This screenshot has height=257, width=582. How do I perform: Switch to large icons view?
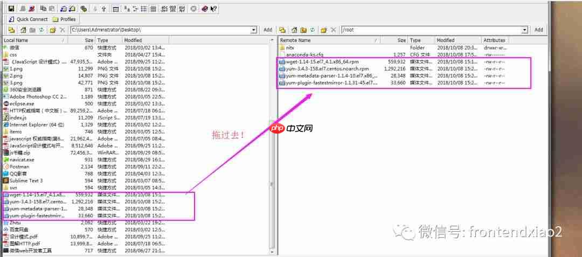coord(127,9)
